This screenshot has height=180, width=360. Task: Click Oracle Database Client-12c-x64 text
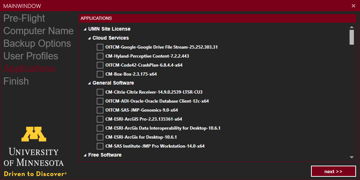pyautogui.click(x=157, y=101)
